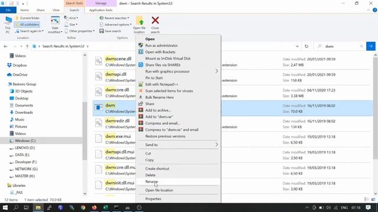Expand Kind filter dropdown
Image resolution: width=378 pixels, height=212 pixels.
(x=71, y=18)
